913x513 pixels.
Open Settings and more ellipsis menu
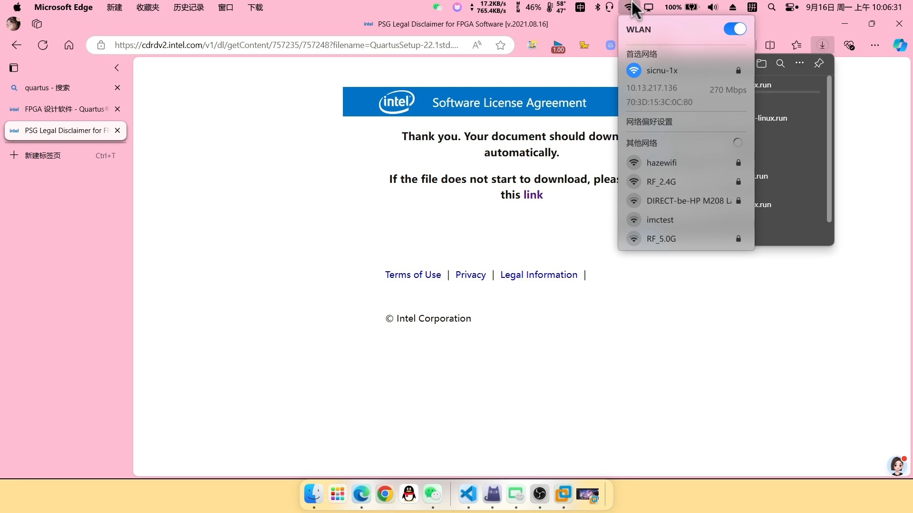click(874, 45)
